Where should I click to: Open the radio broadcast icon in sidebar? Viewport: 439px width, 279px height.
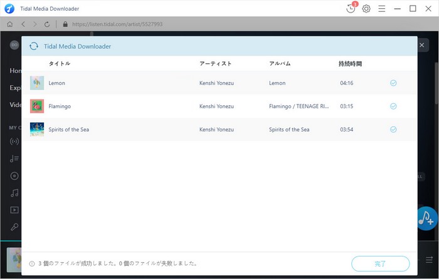pyautogui.click(x=14, y=141)
